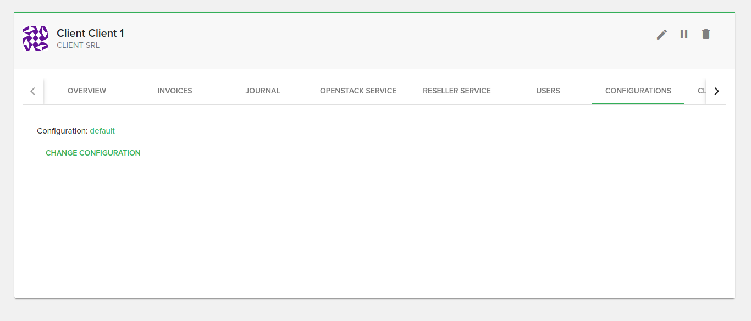Image resolution: width=751 pixels, height=321 pixels.
Task: Click the CLIENT SRL company subtitle
Action: (x=78, y=46)
